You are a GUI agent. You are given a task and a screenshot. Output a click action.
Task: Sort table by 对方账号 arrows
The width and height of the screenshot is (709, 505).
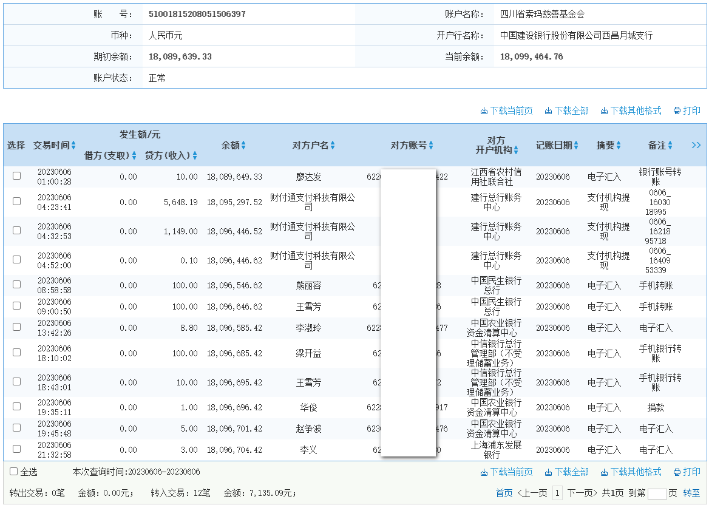431,146
